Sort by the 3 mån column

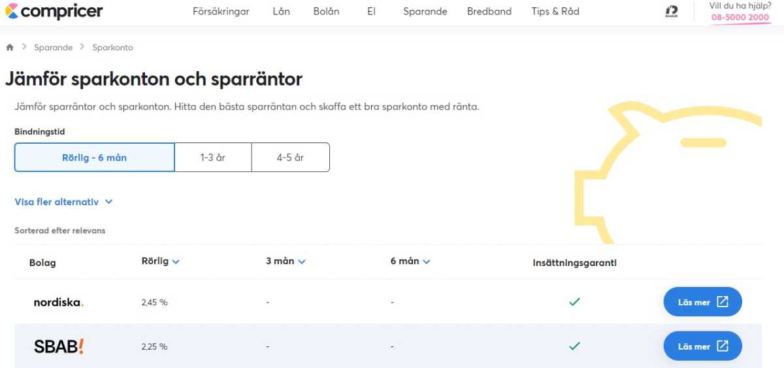pyautogui.click(x=285, y=261)
